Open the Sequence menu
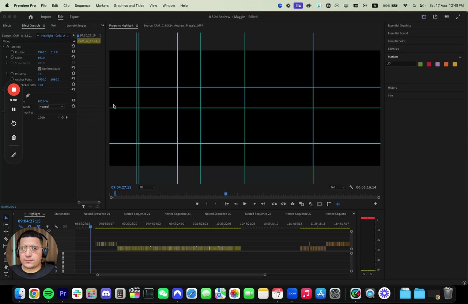Image resolution: width=468 pixels, height=304 pixels. tap(82, 5)
